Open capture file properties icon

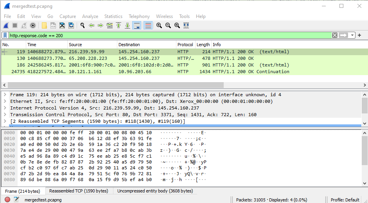(16, 199)
